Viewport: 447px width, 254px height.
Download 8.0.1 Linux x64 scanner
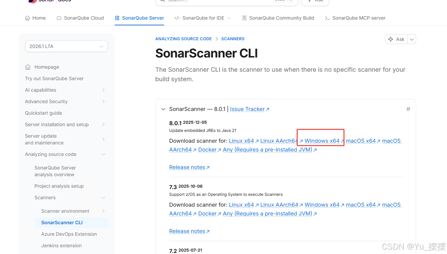coord(241,141)
